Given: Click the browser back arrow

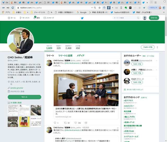Looking at the screenshot, I should (3, 8).
